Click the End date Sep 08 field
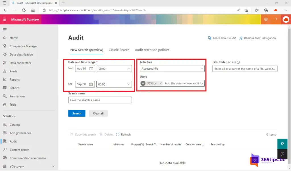Image resolution: width=291 pixels, height=171 pixels. pos(85,84)
